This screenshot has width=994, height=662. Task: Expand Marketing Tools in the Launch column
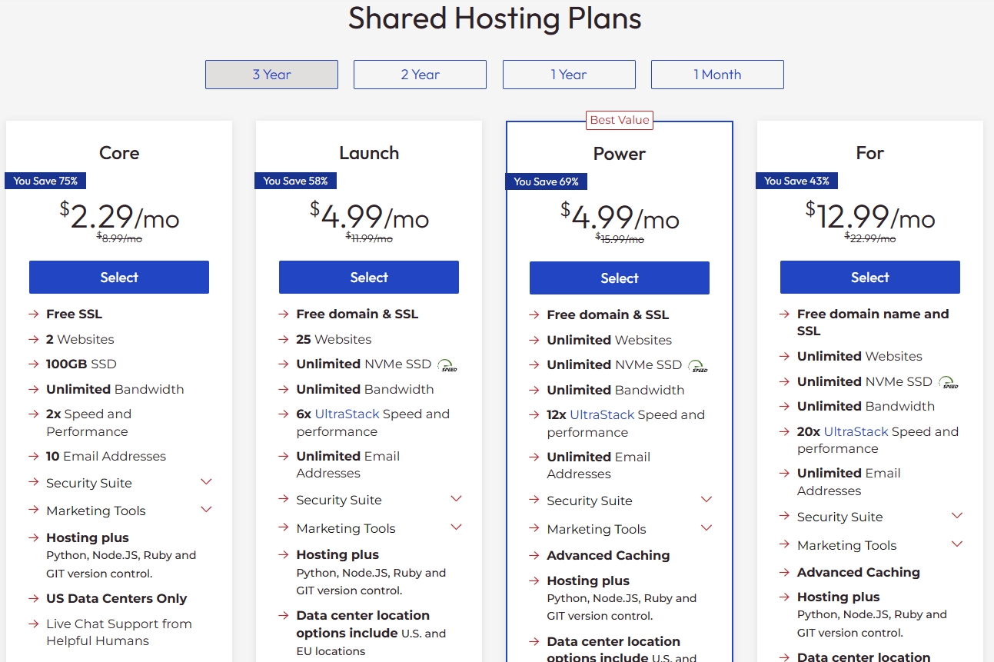pos(456,527)
